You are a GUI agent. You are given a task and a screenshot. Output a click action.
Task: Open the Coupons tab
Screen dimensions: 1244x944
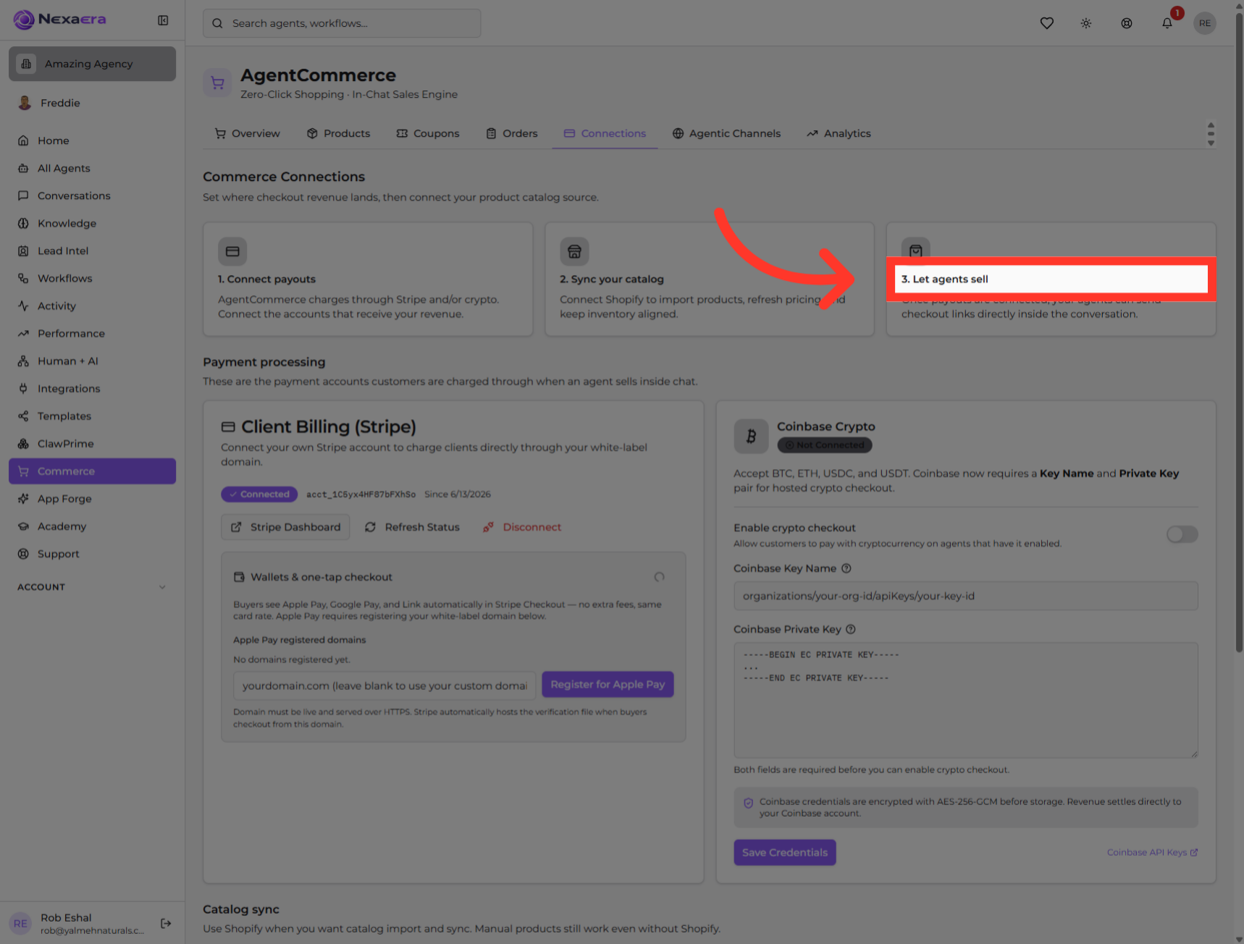point(428,133)
